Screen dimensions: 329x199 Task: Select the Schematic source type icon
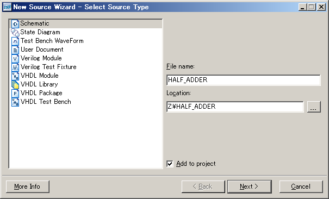coord(15,24)
